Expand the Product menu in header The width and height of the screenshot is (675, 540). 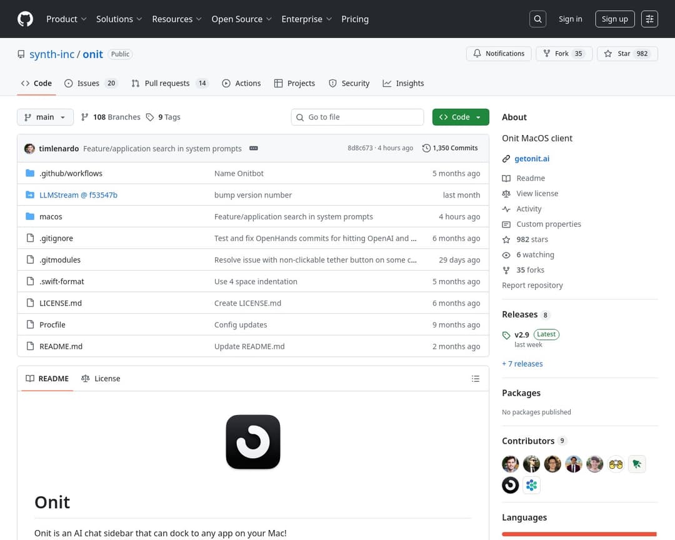click(x=66, y=19)
